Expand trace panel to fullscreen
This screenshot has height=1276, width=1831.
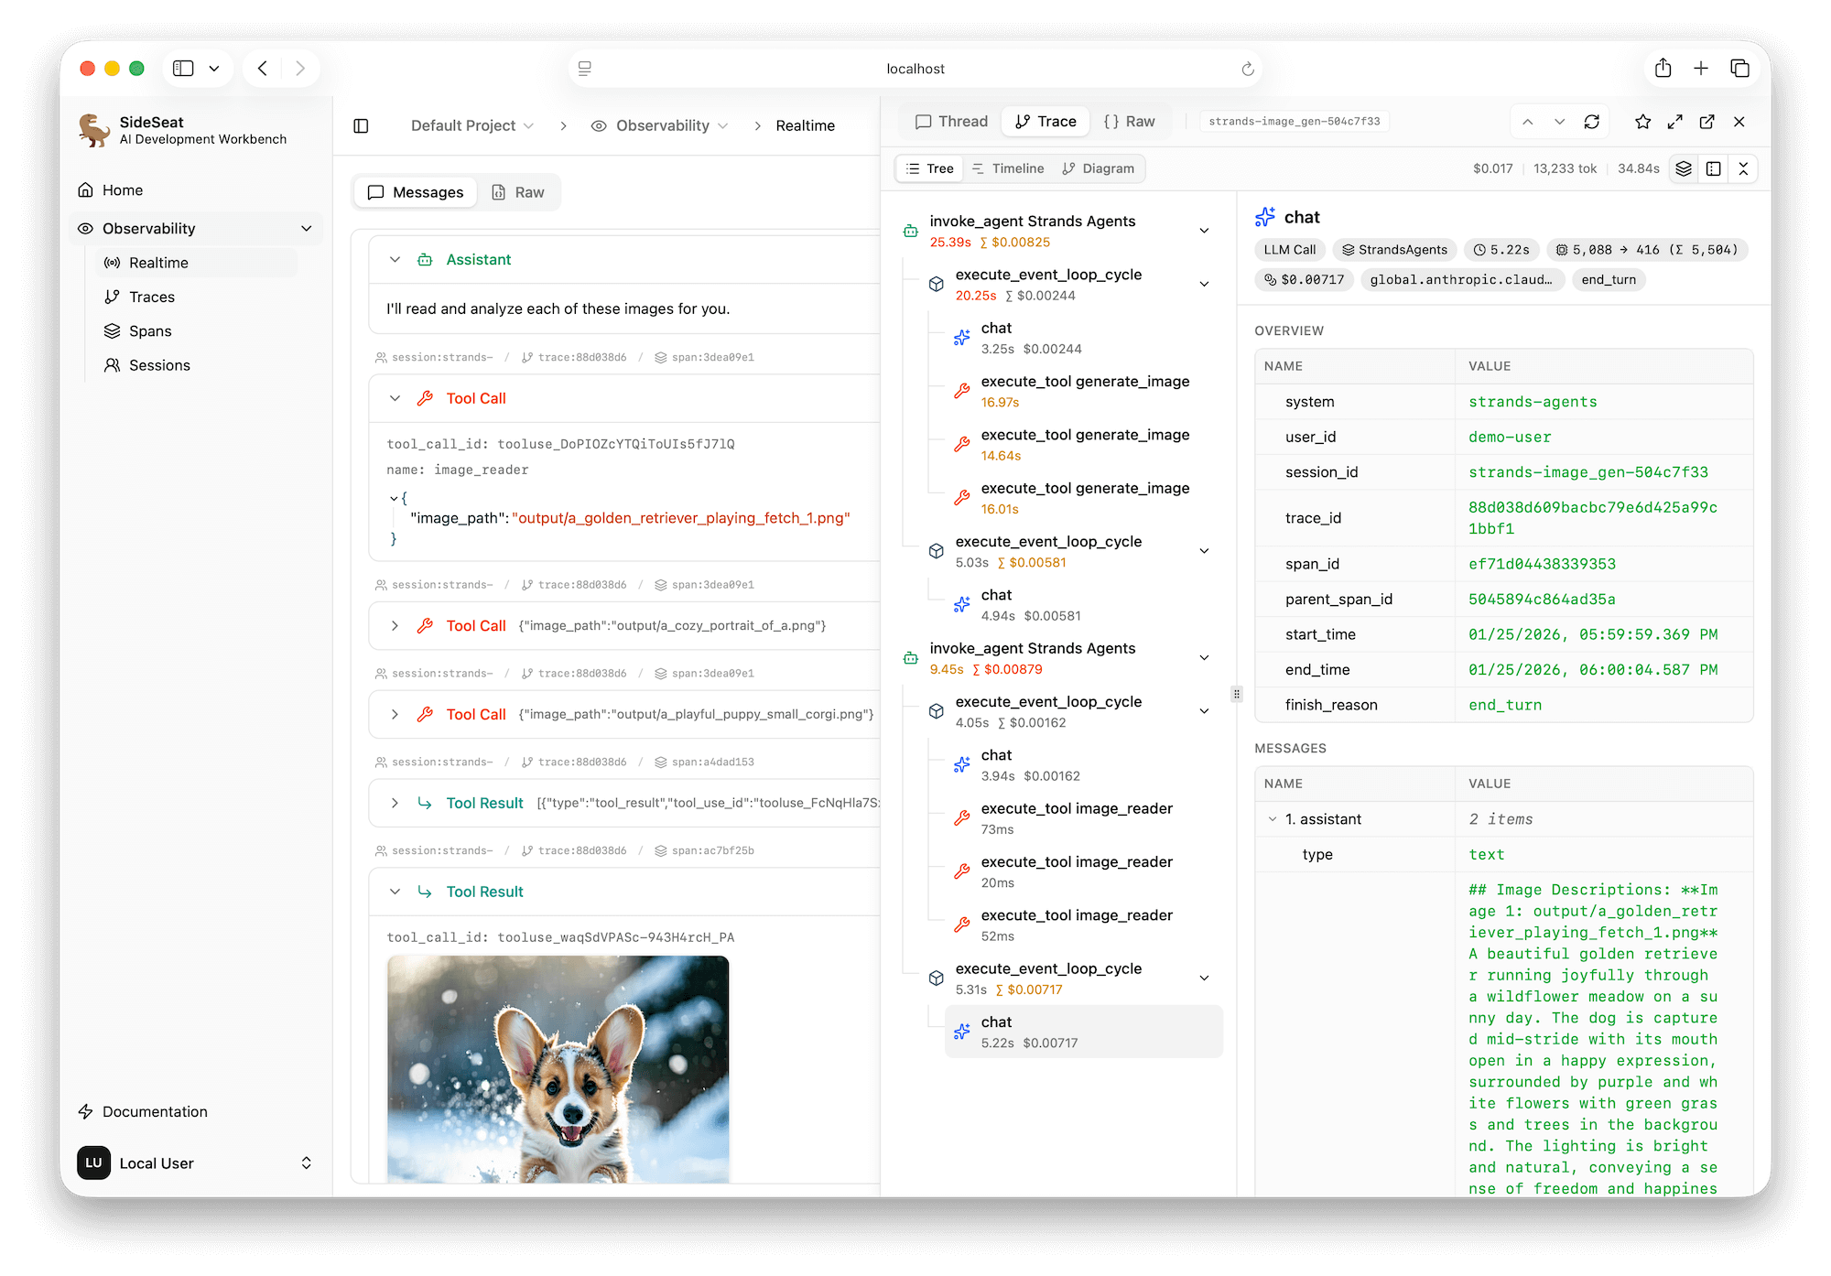pos(1674,122)
